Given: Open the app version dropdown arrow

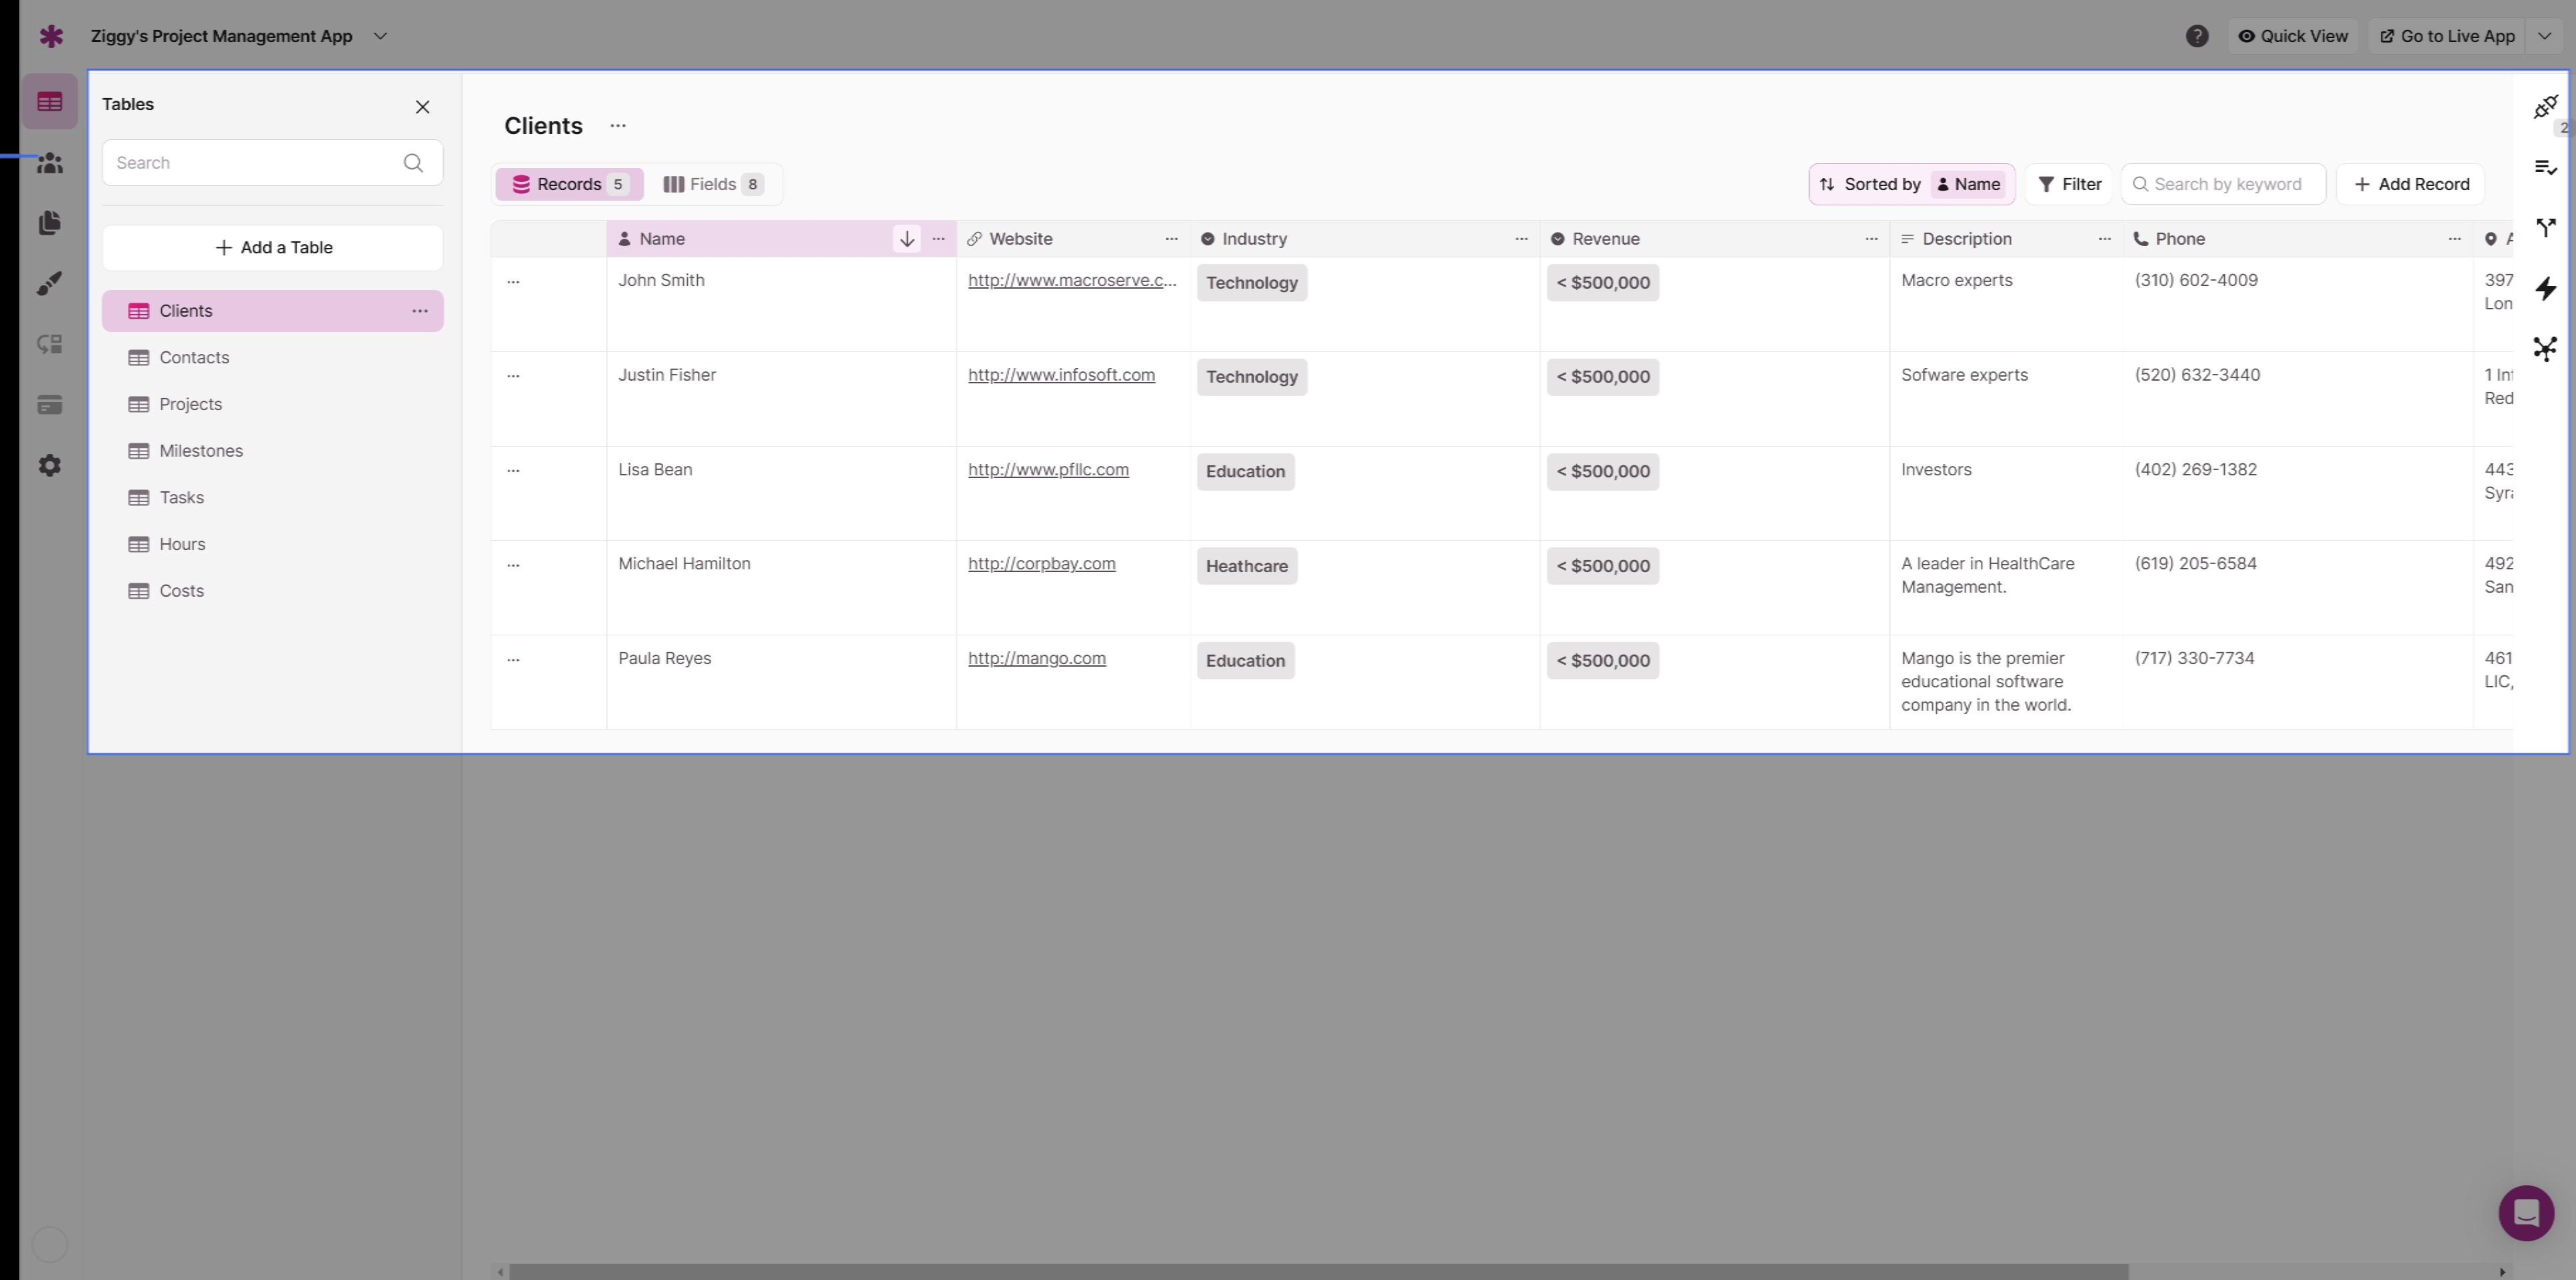Looking at the screenshot, I should [x=379, y=36].
